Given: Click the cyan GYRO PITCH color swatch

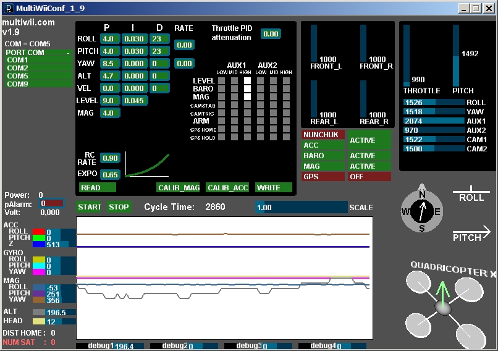Looking at the screenshot, I should click(x=39, y=266).
